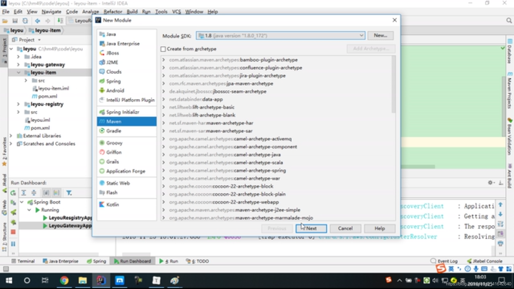
Task: Choose IntelliJ Platform Plugin type
Action: click(126, 100)
